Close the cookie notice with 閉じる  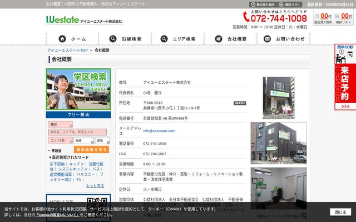(340, 212)
